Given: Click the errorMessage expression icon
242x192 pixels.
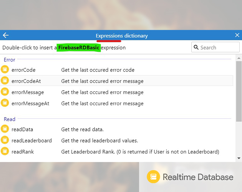Looking at the screenshot, I should coord(5,92).
